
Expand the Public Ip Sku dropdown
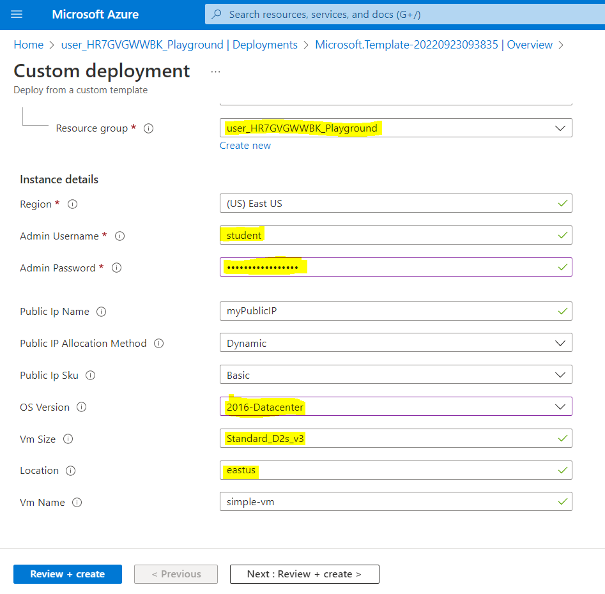point(395,376)
